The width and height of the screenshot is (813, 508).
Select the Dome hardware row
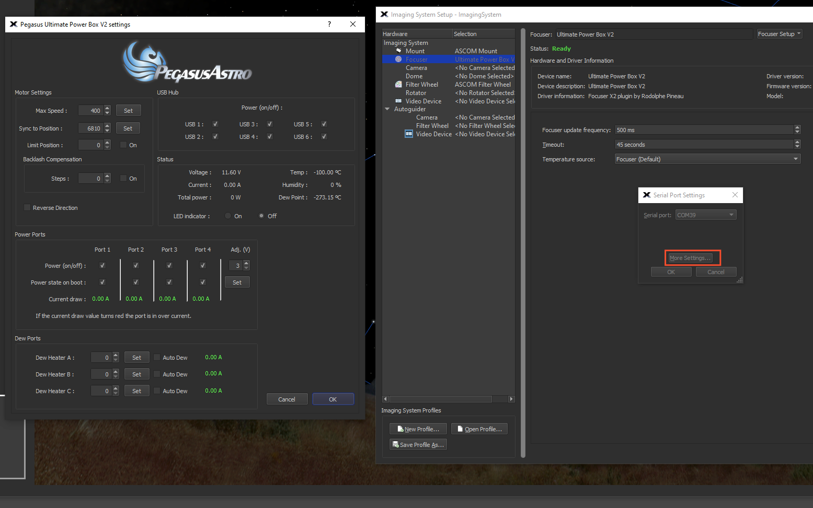point(449,76)
